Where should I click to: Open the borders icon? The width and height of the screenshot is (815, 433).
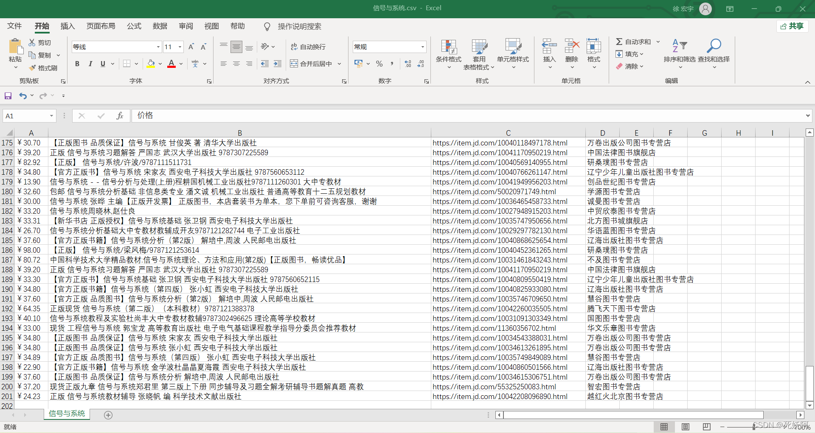point(126,64)
